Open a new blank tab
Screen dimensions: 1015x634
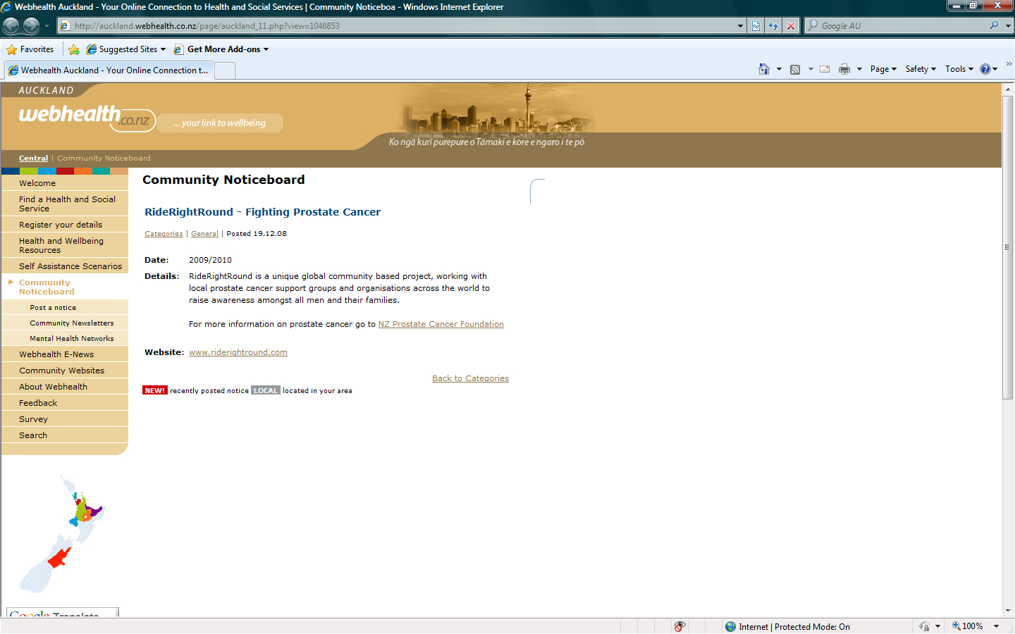(224, 70)
